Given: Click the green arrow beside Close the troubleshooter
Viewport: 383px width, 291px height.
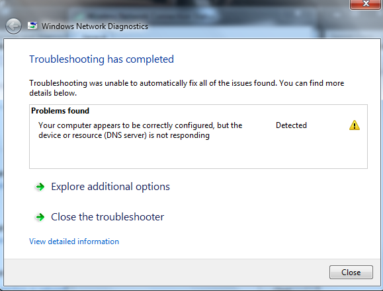Looking at the screenshot, I should [x=40, y=217].
